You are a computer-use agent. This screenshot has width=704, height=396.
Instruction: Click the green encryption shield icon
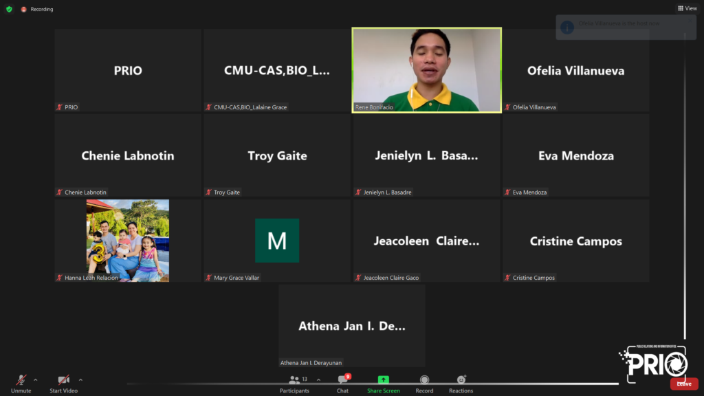[9, 9]
